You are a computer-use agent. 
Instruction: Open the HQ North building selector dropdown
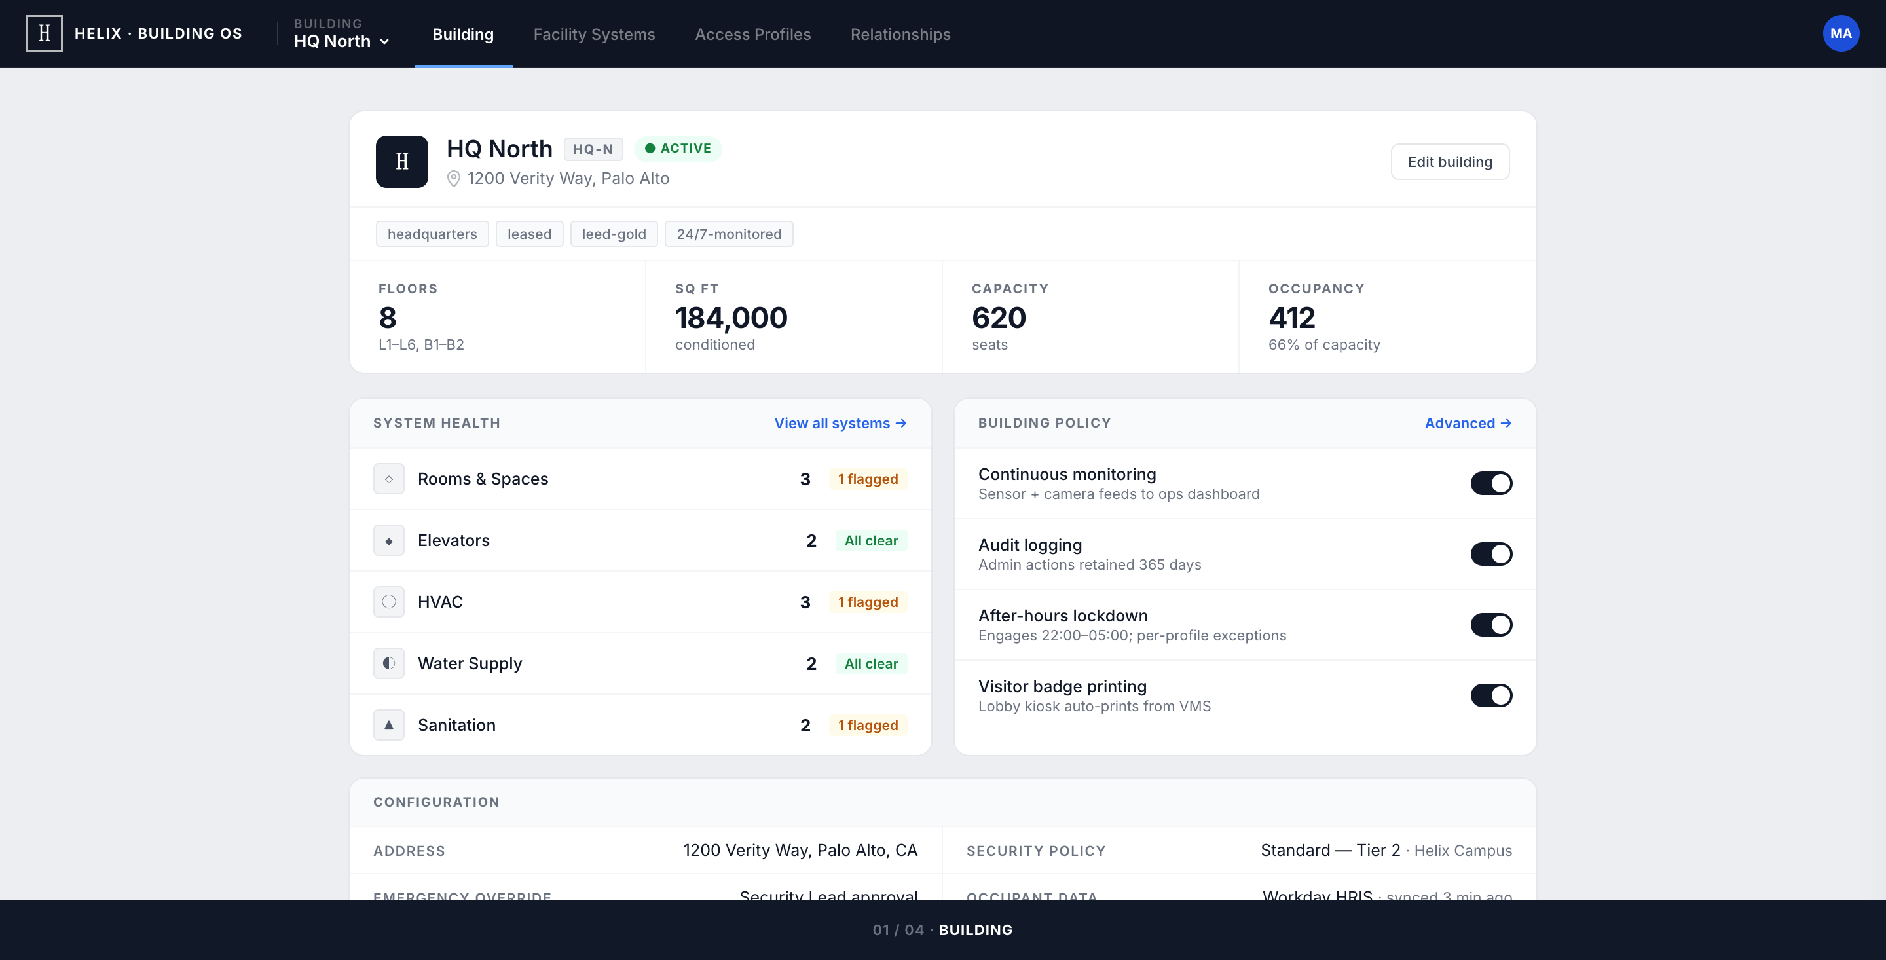341,33
